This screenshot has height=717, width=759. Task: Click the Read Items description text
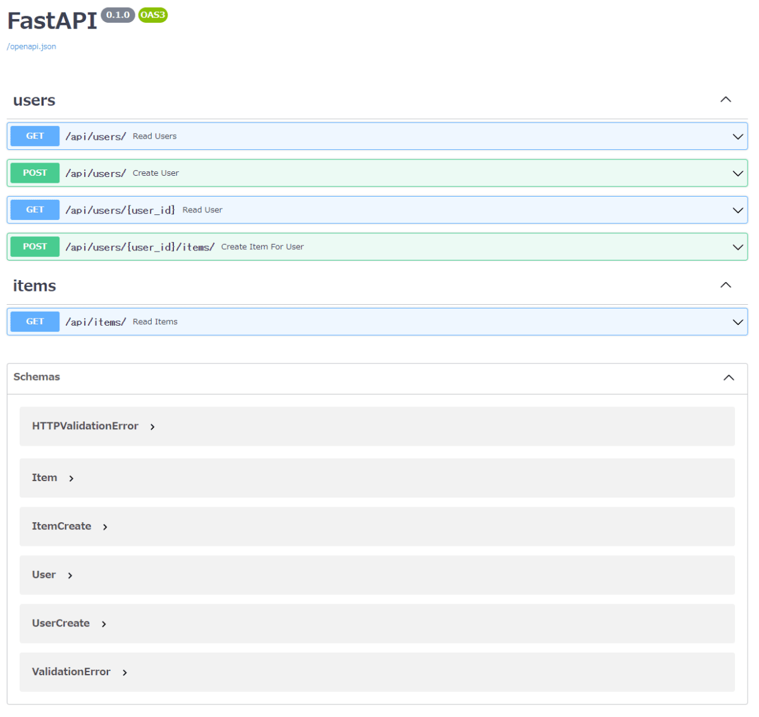155,322
